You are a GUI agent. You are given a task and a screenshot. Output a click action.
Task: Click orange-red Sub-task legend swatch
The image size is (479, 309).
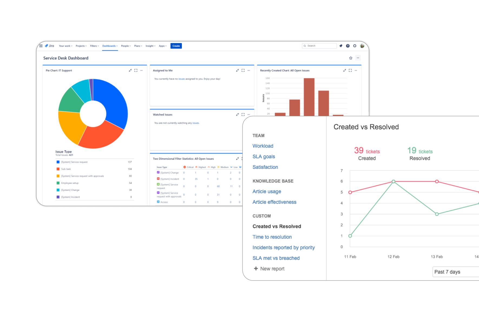point(58,169)
